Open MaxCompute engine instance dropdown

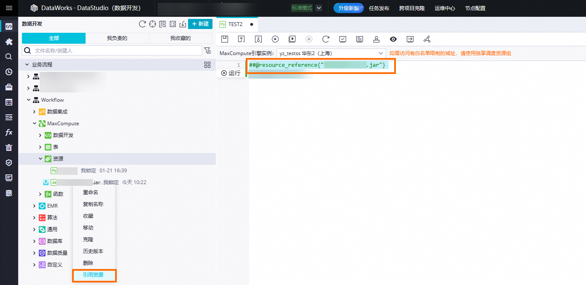pos(331,53)
